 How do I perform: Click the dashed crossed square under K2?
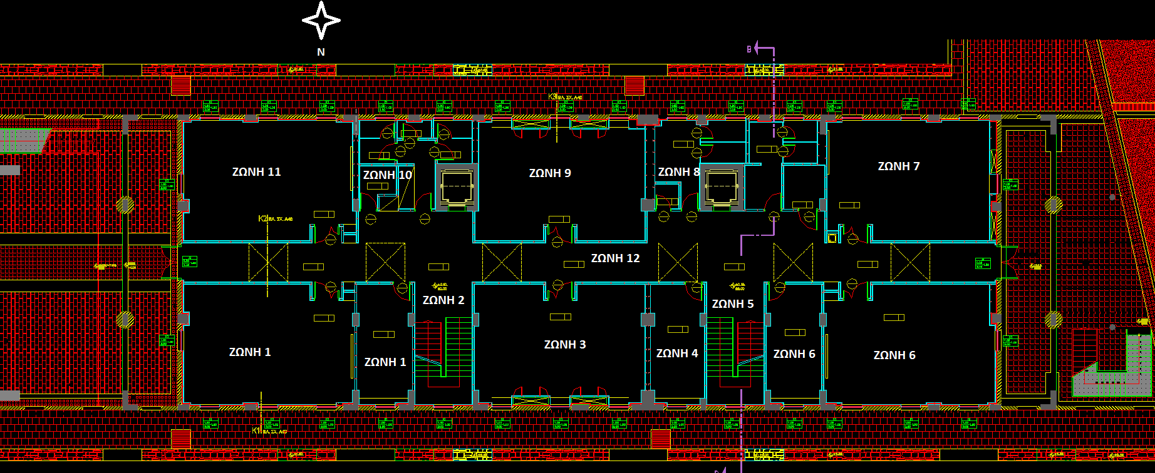[x=268, y=262]
